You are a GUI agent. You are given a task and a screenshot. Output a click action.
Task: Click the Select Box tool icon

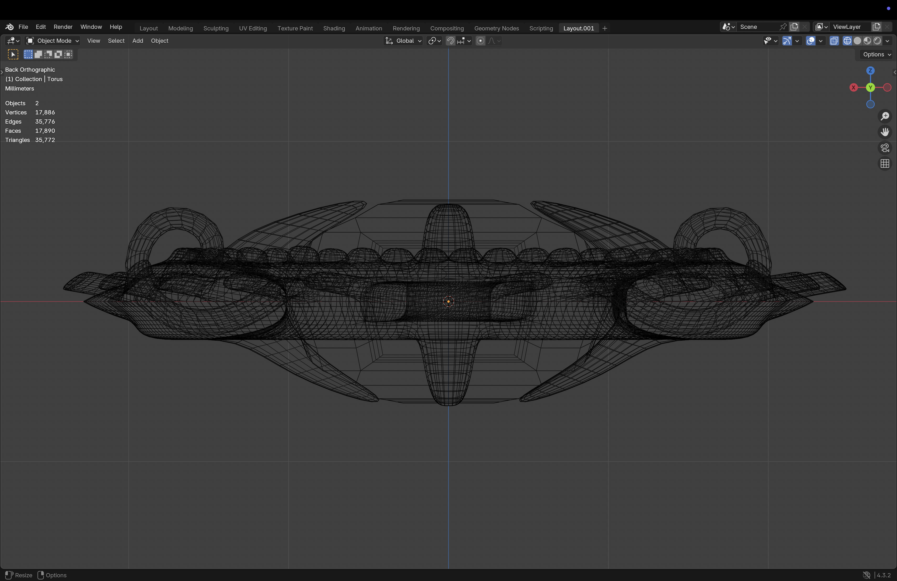pyautogui.click(x=13, y=54)
